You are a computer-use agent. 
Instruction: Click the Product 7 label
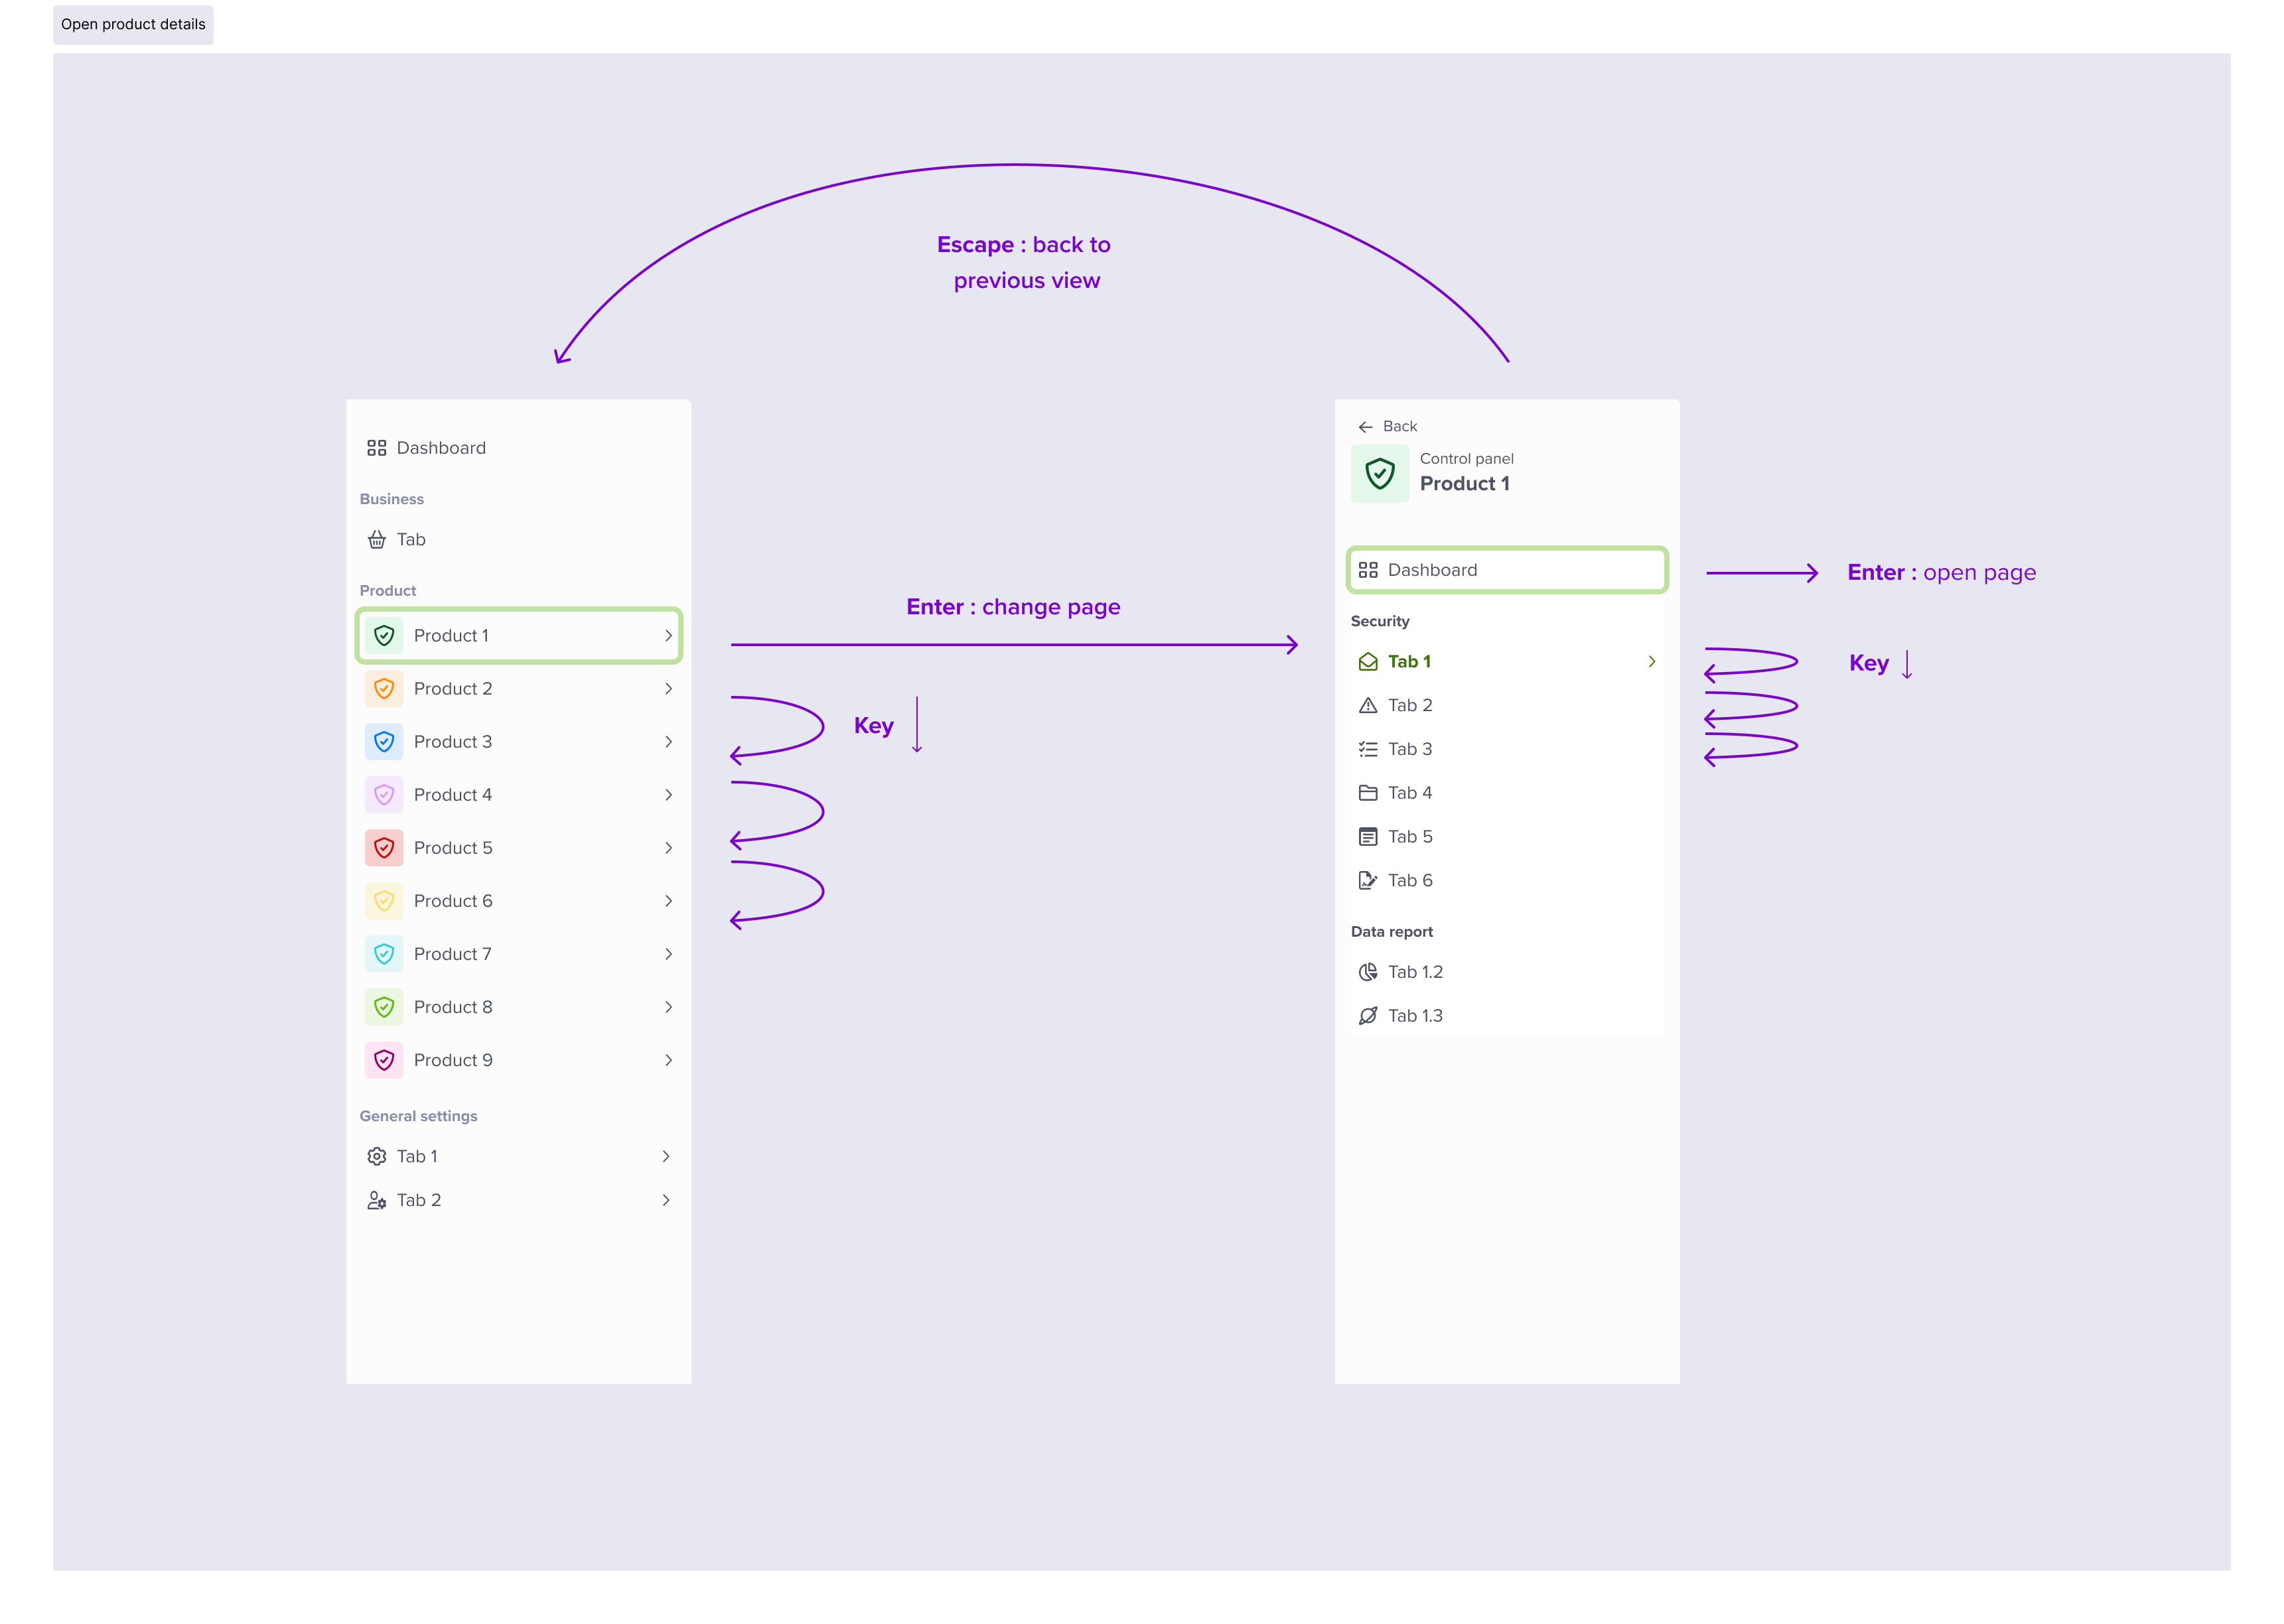pyautogui.click(x=453, y=954)
